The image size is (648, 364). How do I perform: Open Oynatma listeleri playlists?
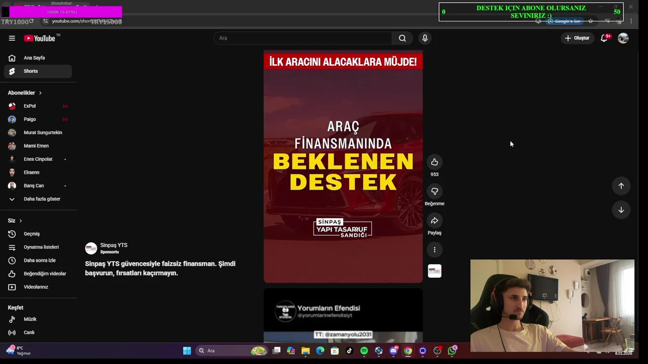tap(38, 247)
